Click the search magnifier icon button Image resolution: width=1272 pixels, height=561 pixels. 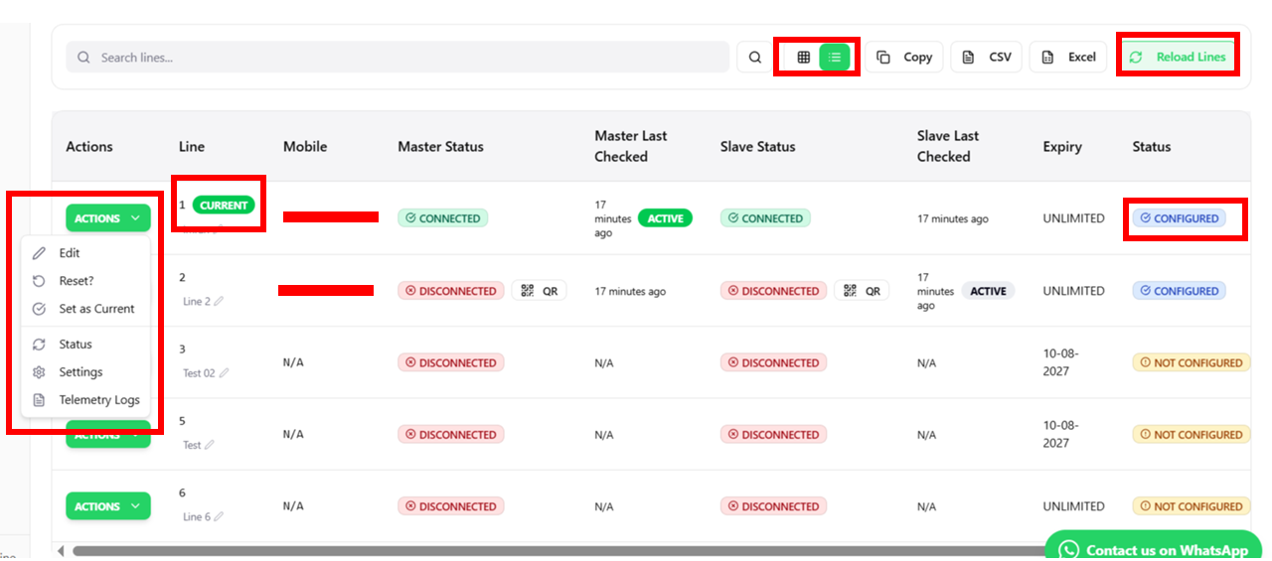click(x=754, y=58)
